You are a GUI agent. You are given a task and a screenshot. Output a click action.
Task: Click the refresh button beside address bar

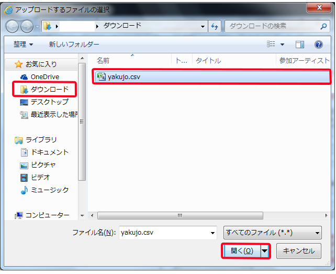(215, 26)
